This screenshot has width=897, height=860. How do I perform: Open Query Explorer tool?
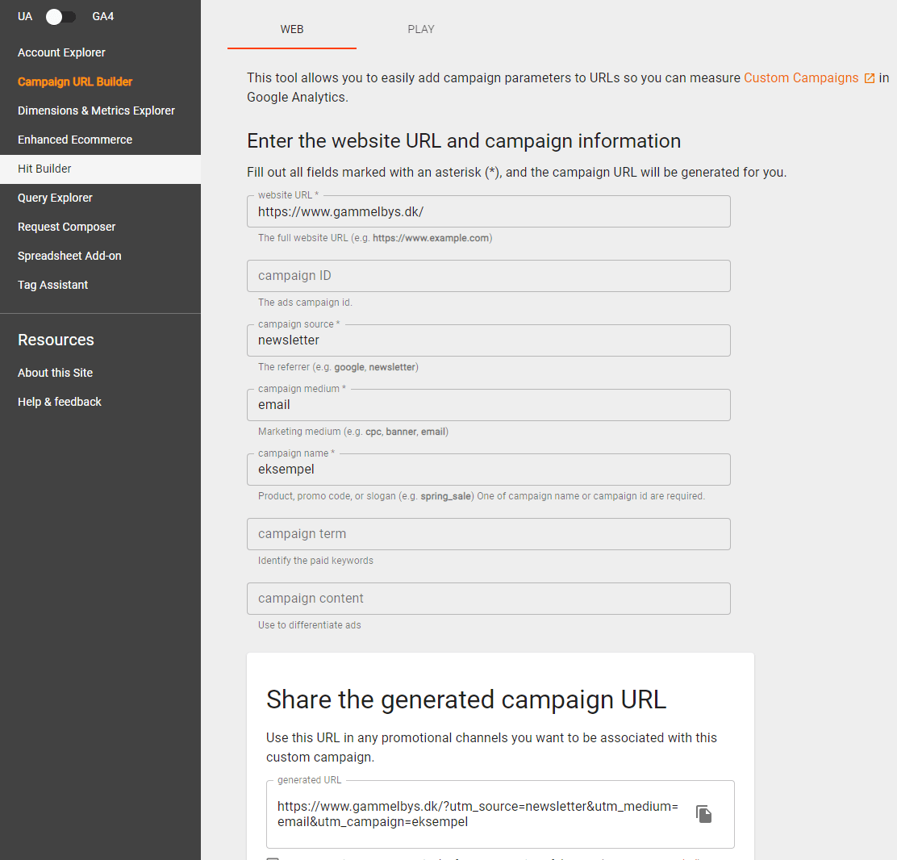coord(55,198)
